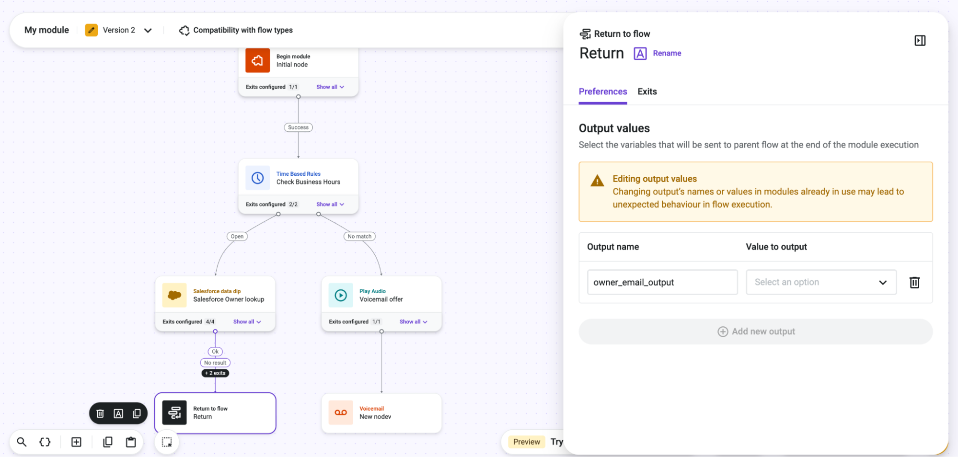Screen dimensions: 958x457
Task: Click the copy icon in bottom toolbar
Action: point(108,442)
